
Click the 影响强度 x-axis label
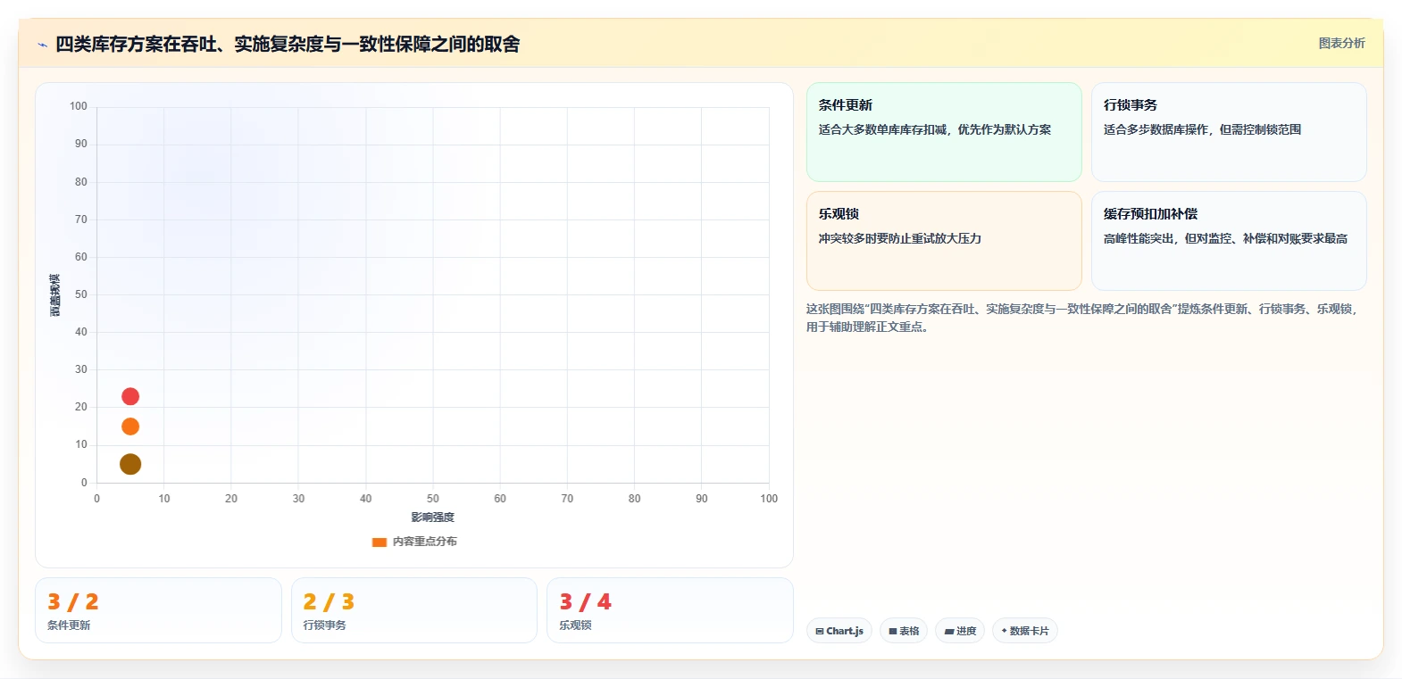433,518
